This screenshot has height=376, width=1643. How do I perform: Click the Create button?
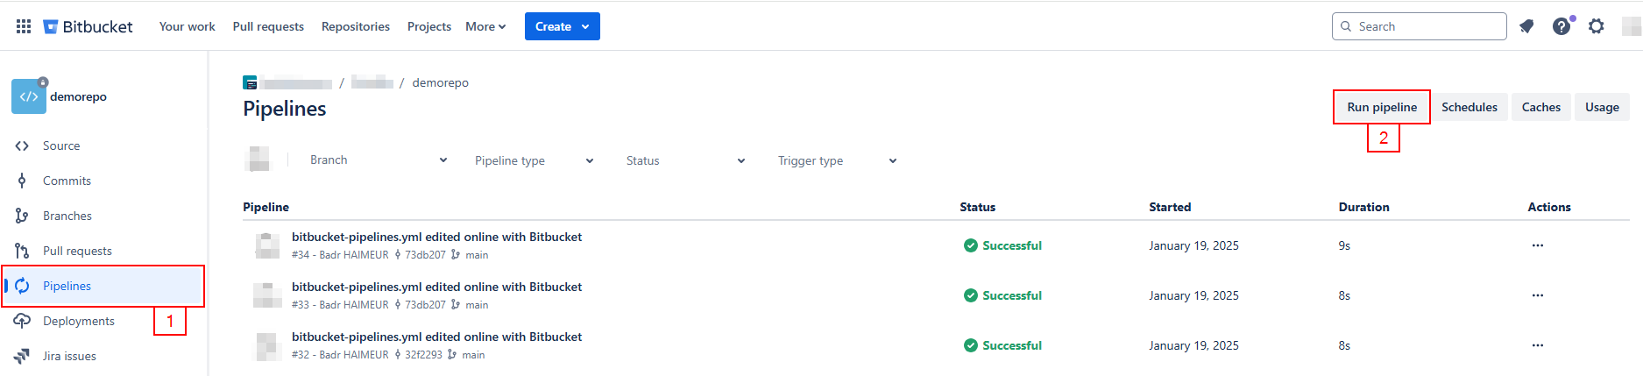coord(563,26)
